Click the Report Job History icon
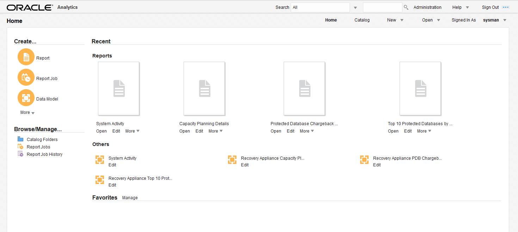The image size is (518, 232). 20,154
